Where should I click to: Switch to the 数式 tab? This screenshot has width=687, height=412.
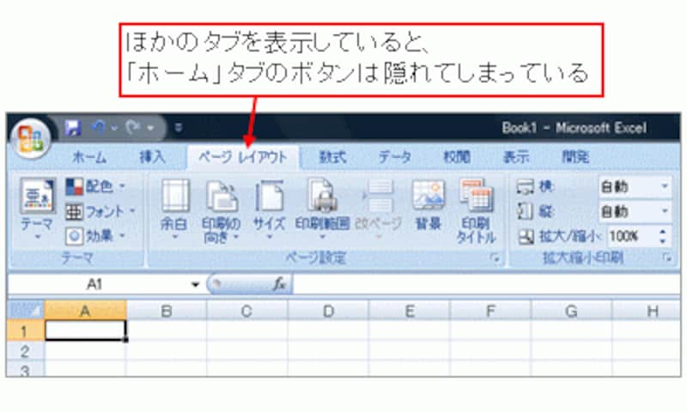tap(332, 157)
